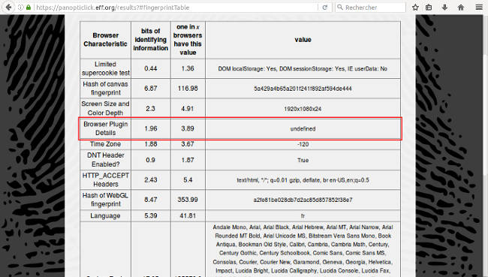Select the 3.67 browsers value

tap(188, 144)
